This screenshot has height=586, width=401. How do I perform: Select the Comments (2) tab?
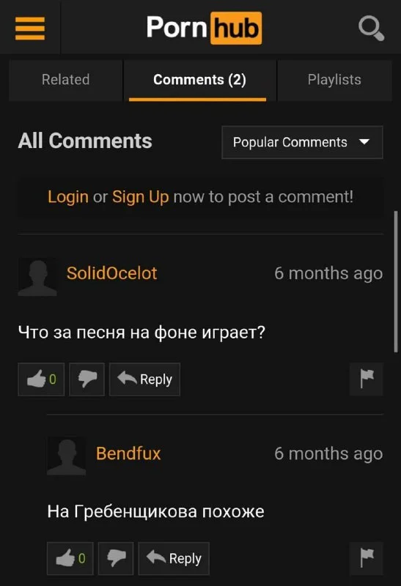click(x=199, y=80)
